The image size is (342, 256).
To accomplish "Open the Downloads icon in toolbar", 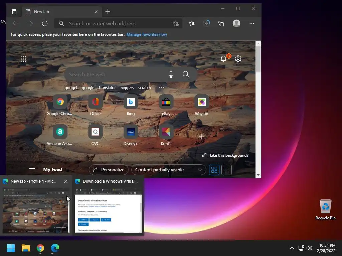I will coord(206,23).
